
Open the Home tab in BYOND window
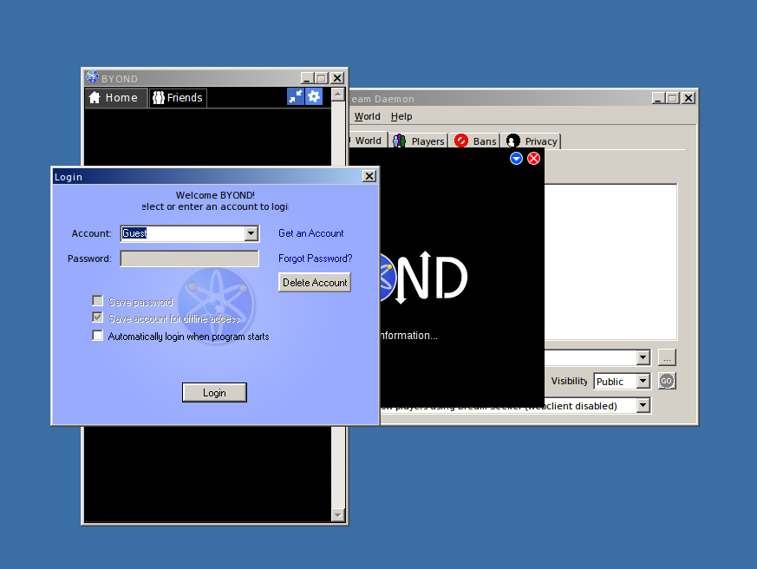116,97
